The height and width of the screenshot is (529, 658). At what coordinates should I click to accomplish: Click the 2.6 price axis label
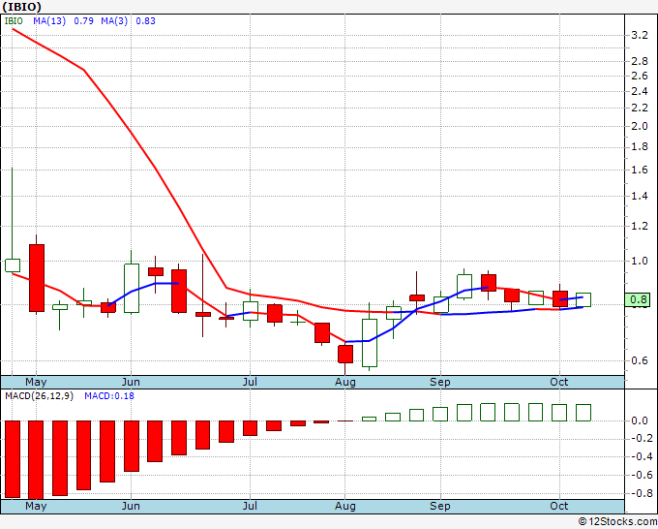pos(640,76)
